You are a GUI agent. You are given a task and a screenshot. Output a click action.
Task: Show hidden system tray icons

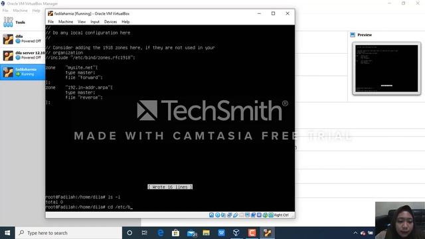[355, 233]
